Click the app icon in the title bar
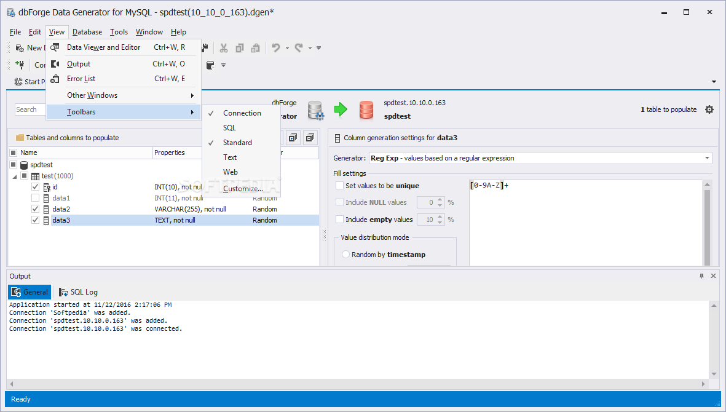Viewport: 726px width, 412px height. [x=10, y=12]
